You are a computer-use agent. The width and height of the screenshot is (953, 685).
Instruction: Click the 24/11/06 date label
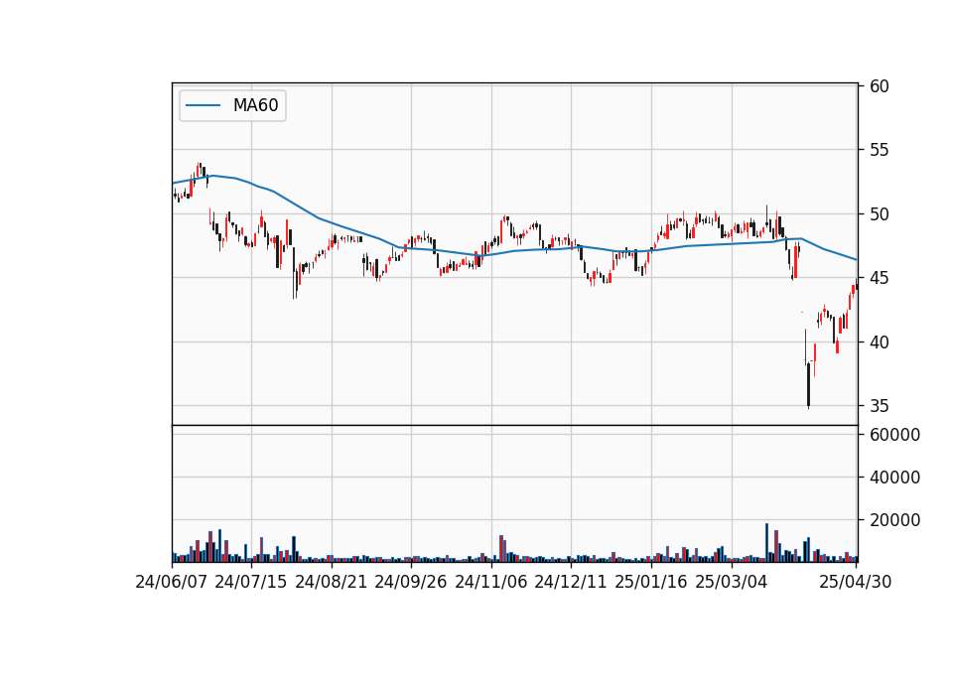tap(491, 582)
